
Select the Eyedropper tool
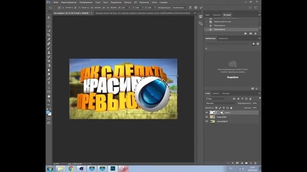click(x=49, y=39)
